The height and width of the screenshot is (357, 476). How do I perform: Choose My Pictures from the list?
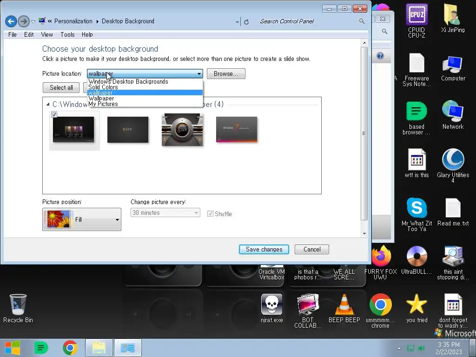click(x=145, y=104)
